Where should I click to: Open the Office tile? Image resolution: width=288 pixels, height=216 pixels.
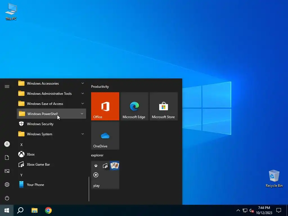(105, 106)
